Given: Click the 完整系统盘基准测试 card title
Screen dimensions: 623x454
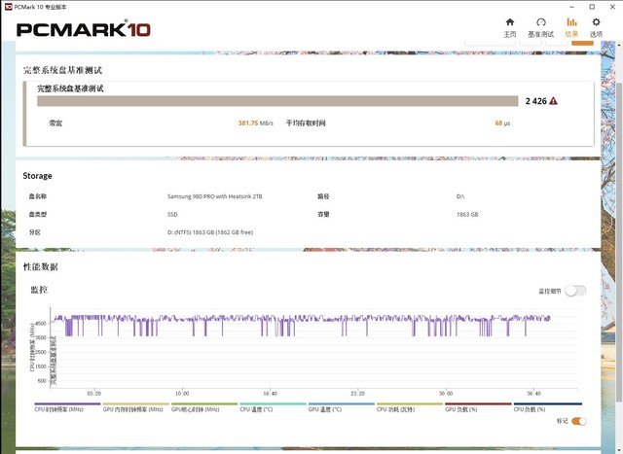Looking at the screenshot, I should click(70, 88).
